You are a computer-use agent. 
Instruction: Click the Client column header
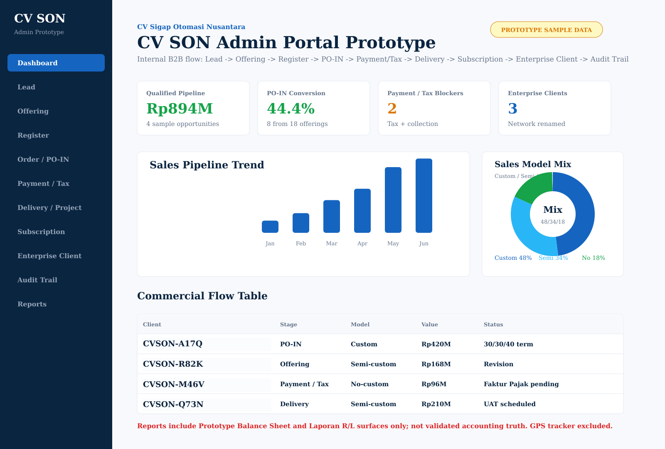tap(152, 324)
